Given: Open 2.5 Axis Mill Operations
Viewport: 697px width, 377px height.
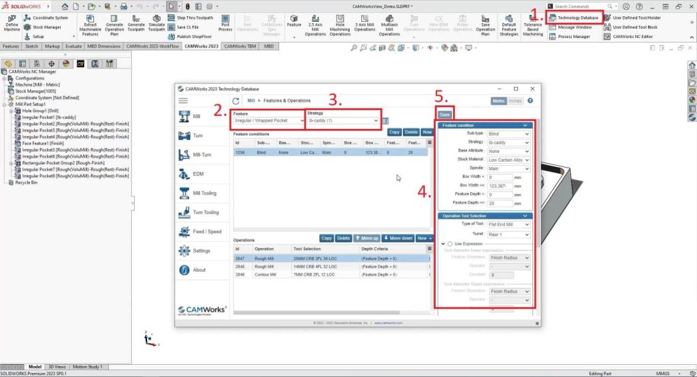Looking at the screenshot, I should pos(315,25).
